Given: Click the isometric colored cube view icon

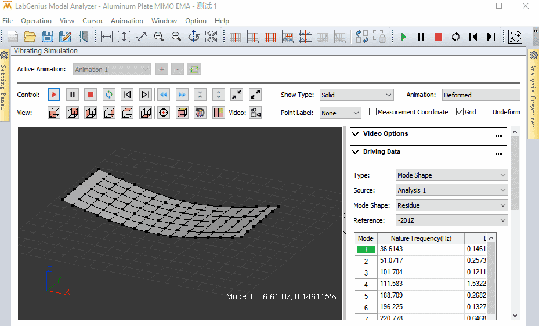Looking at the screenshot, I should pos(182,113).
